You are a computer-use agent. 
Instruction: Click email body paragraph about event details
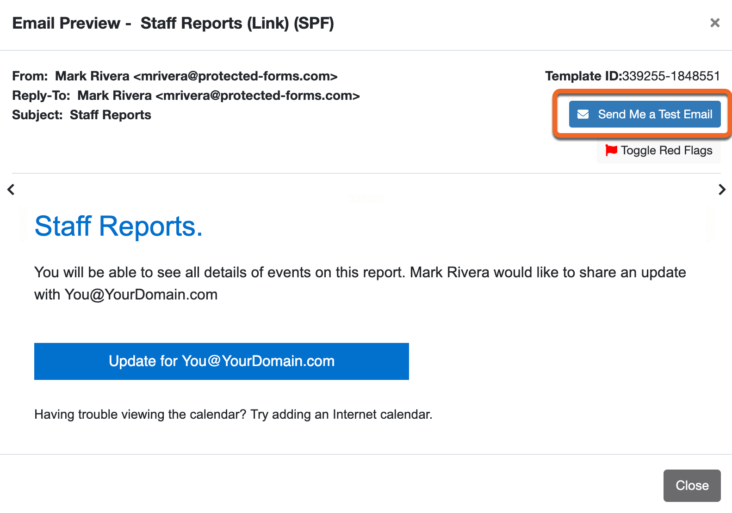(x=360, y=283)
